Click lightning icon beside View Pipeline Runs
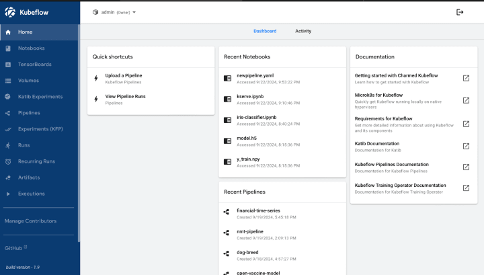 pos(96,99)
